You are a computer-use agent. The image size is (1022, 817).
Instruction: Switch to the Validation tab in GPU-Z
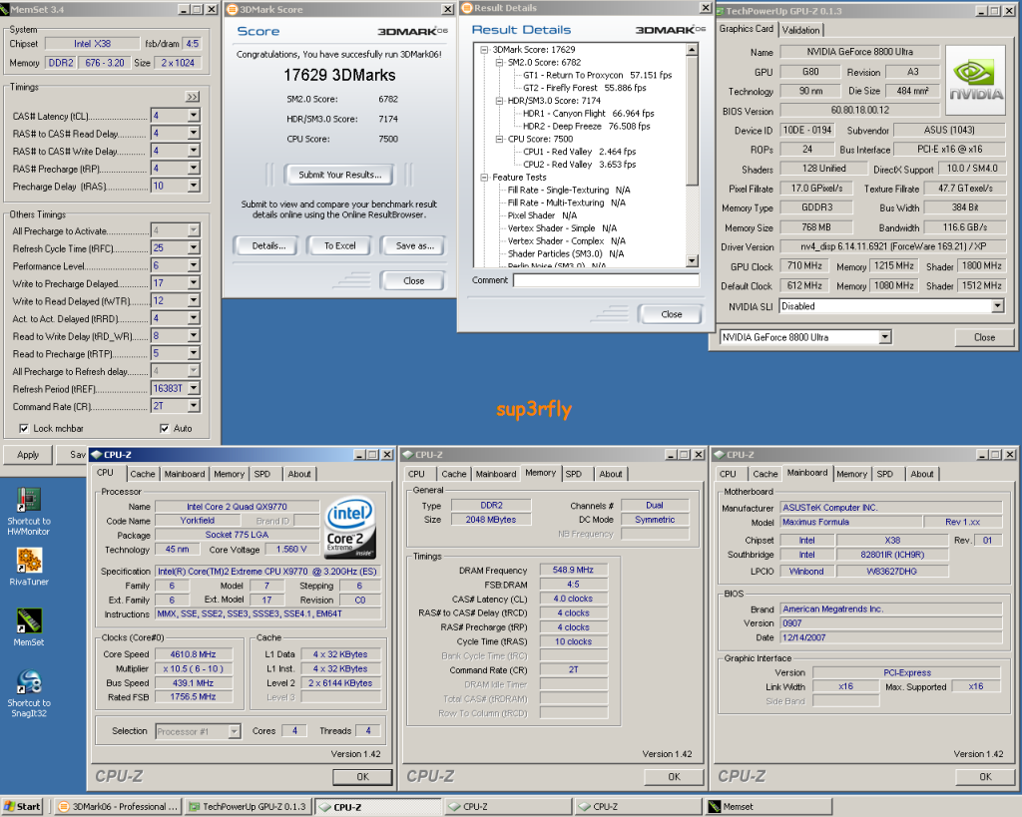[x=801, y=30]
